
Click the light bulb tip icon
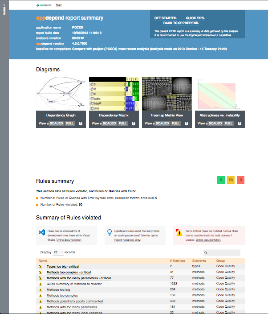pos(110,232)
